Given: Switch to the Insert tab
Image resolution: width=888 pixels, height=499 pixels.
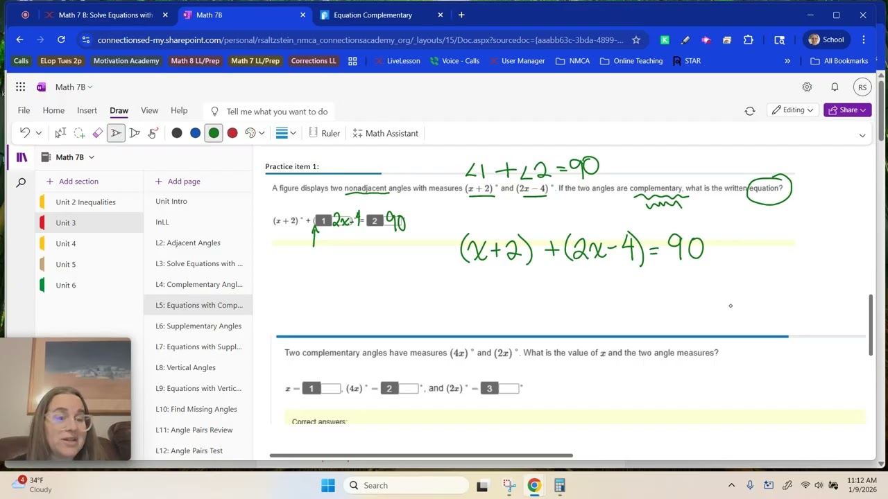Looking at the screenshot, I should (x=87, y=110).
